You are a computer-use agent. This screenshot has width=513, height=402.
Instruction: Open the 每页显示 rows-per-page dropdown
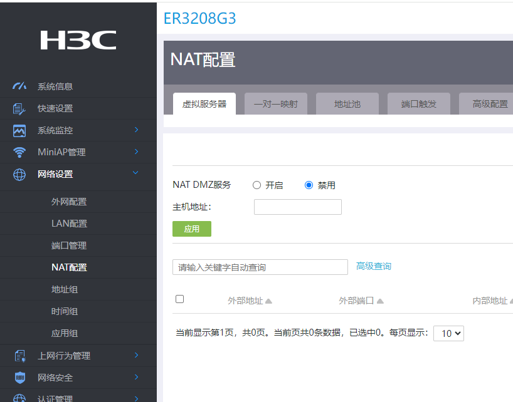click(x=448, y=333)
